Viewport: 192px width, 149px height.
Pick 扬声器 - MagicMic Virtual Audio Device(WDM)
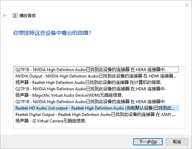(96, 95)
